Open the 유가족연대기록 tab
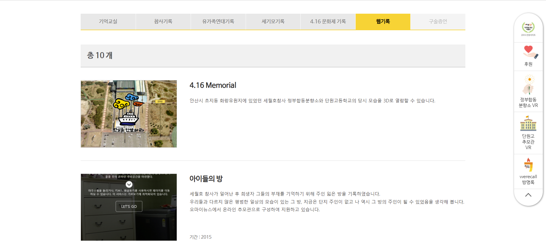 pos(218,21)
